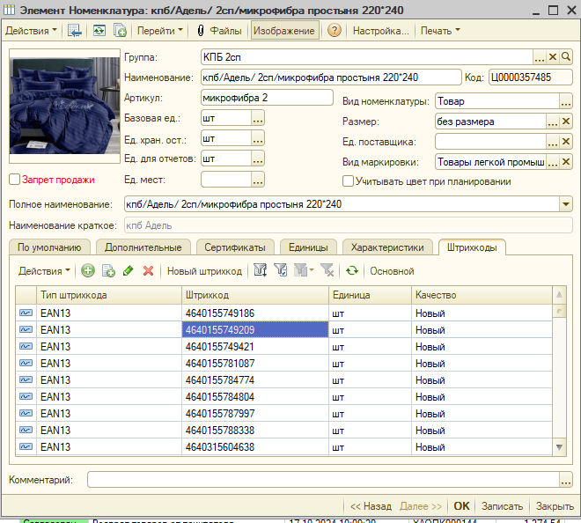Open Комментарий field selection button
The image size is (581, 523).
[566, 480]
